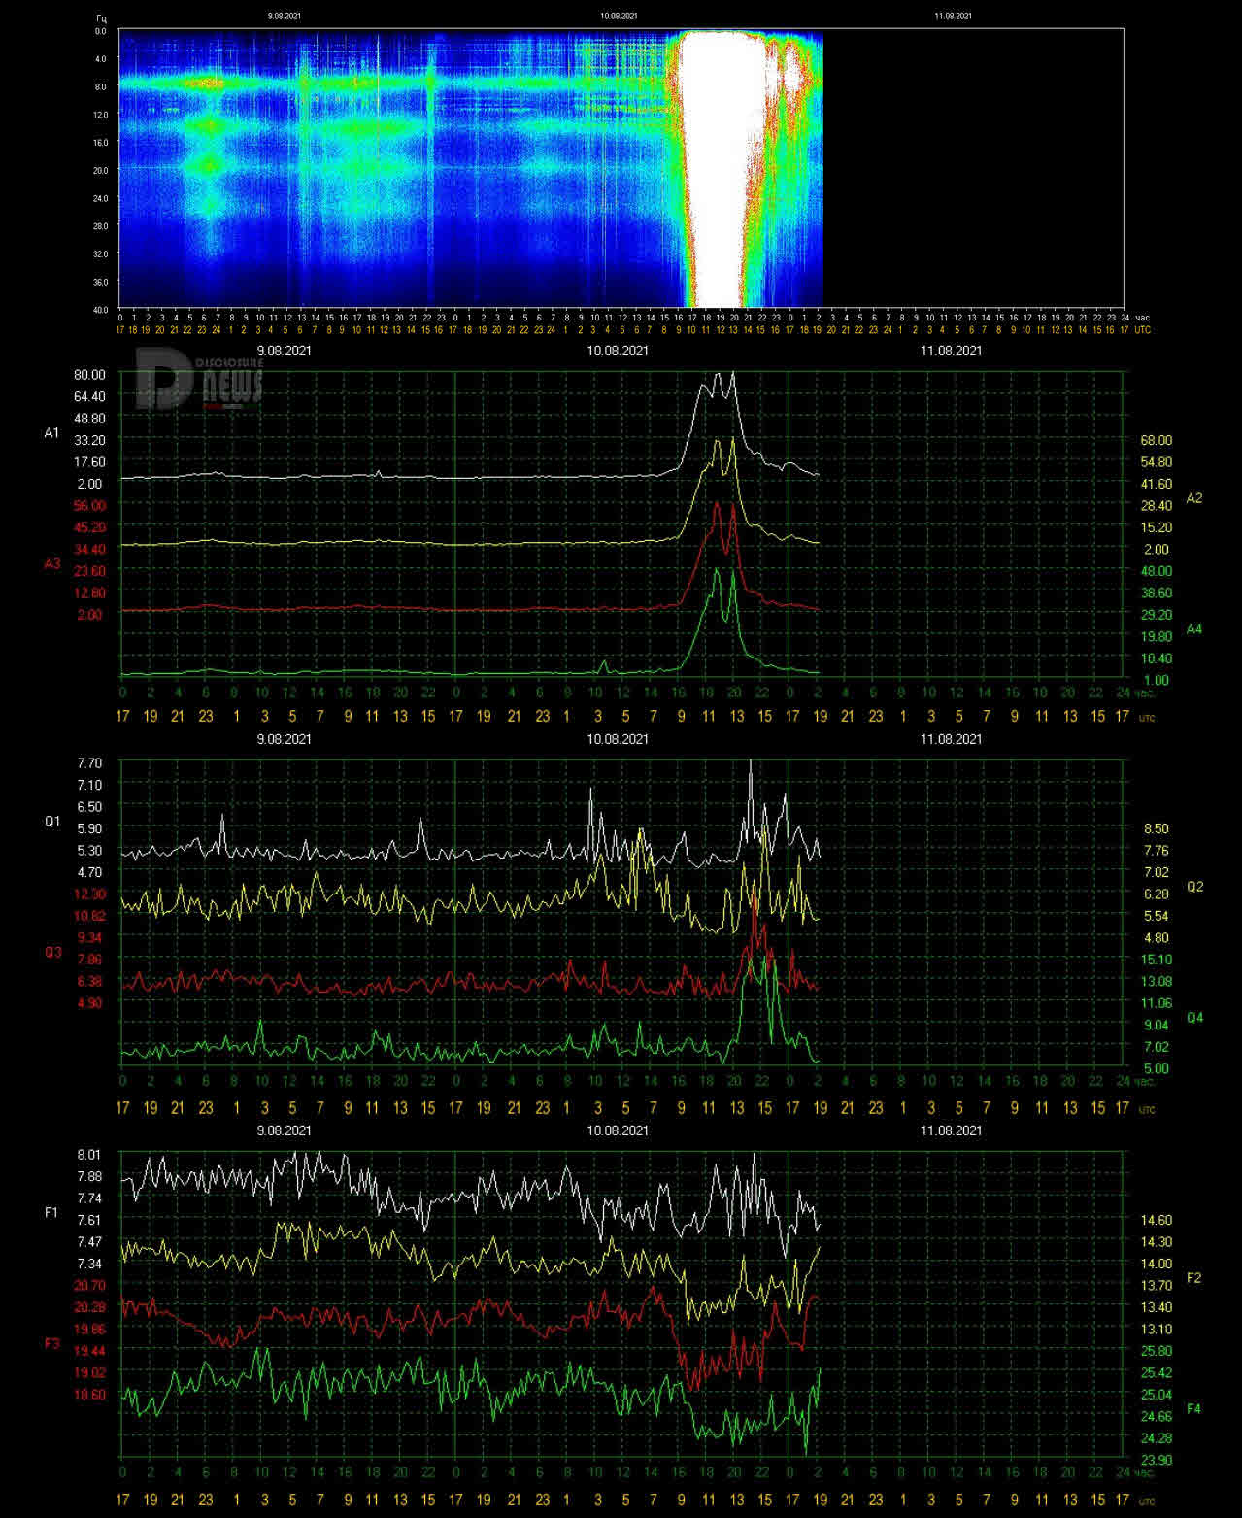Select the yellow Q2 series label
1242x1518 pixels.
(1194, 887)
